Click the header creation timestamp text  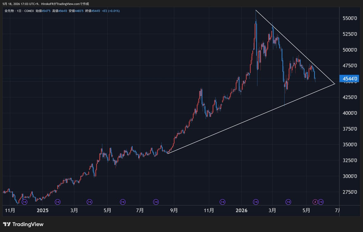(46, 4)
